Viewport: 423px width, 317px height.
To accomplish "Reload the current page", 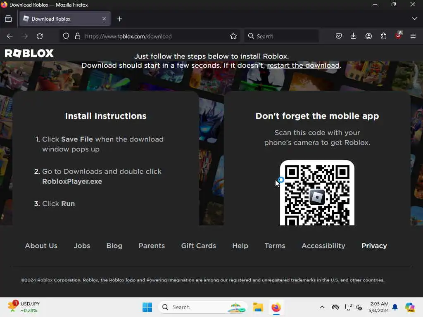I will click(x=40, y=36).
